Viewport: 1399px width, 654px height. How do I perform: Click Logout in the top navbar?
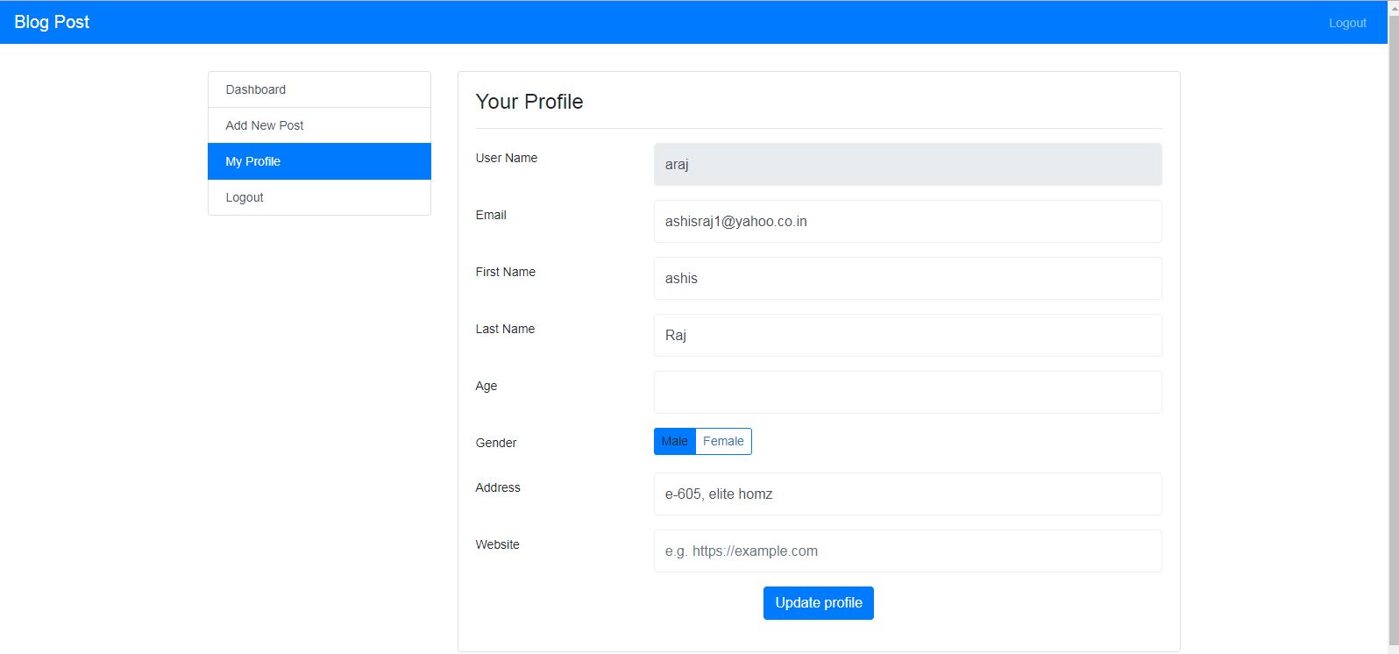1347,23
